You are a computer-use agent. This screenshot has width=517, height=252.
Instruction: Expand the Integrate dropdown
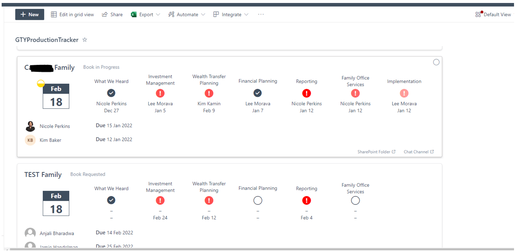click(246, 15)
